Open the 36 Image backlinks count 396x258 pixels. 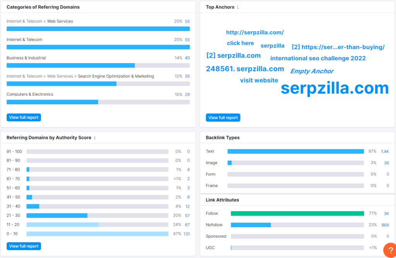pos(386,163)
